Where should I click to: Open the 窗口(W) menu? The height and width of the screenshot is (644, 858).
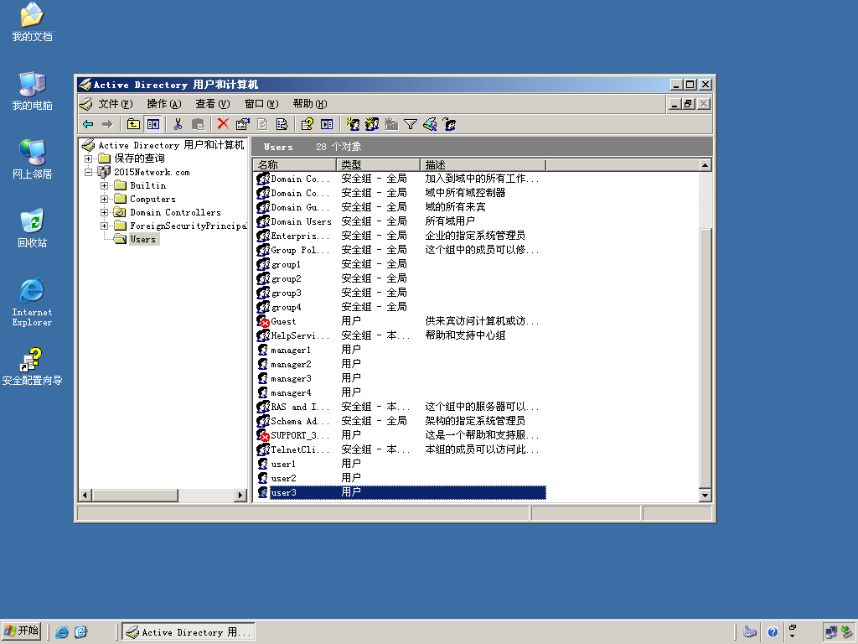(x=261, y=104)
